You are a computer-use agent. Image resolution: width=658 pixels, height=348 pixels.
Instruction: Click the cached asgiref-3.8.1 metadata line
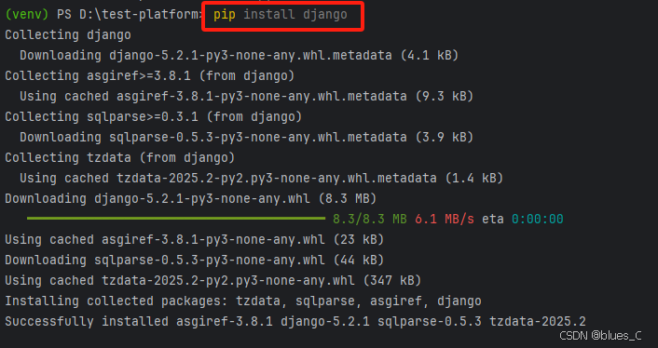pyautogui.click(x=247, y=97)
